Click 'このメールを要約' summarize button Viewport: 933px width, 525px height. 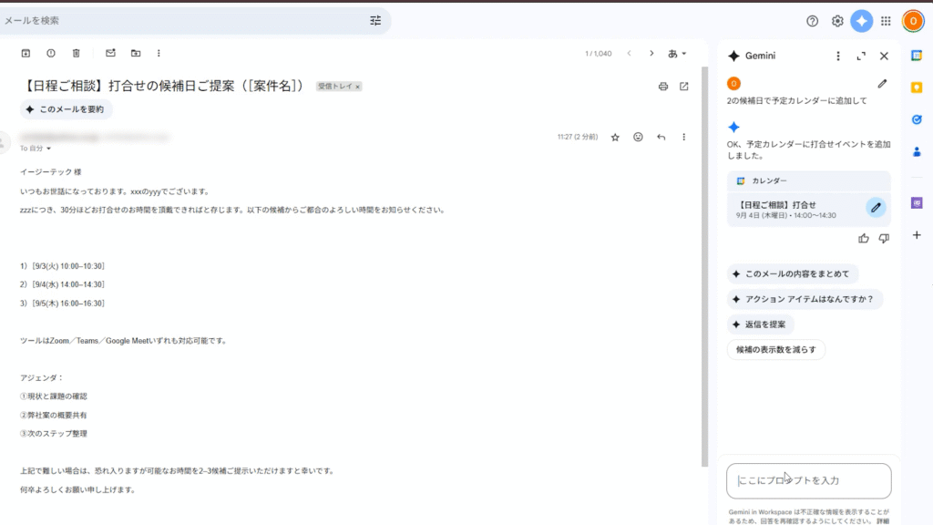click(67, 109)
